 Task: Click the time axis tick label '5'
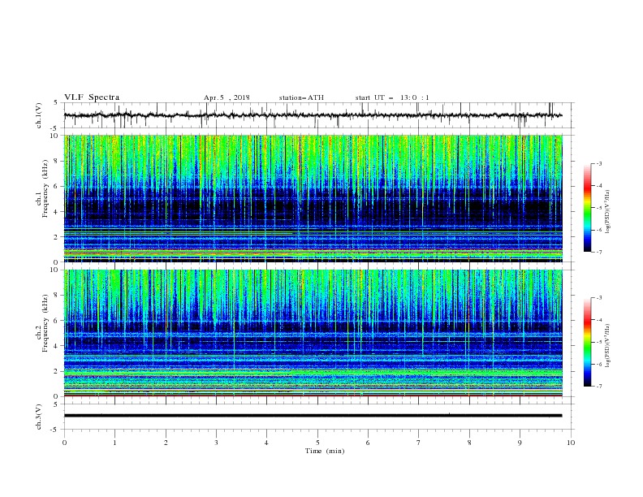tap(317, 443)
